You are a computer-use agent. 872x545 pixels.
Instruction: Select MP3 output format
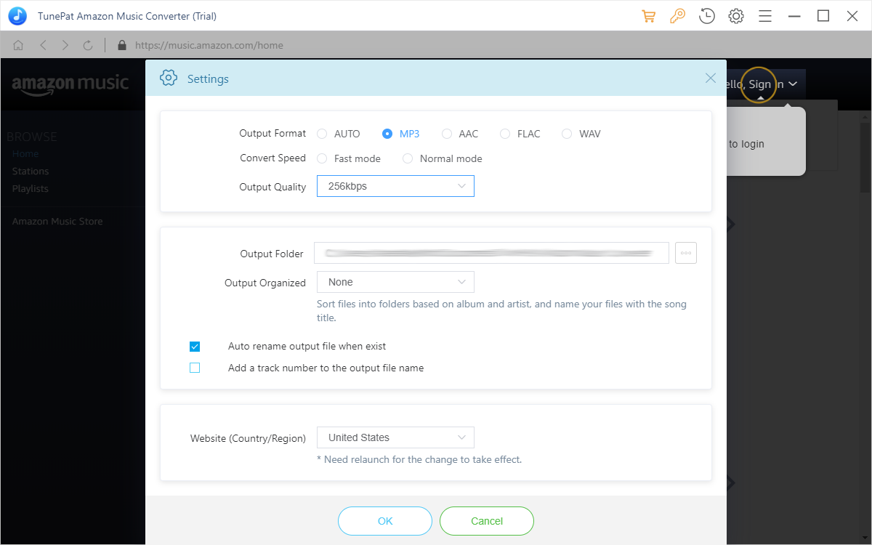coord(401,134)
